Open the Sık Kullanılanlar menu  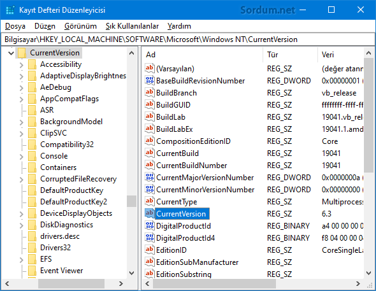point(132,26)
